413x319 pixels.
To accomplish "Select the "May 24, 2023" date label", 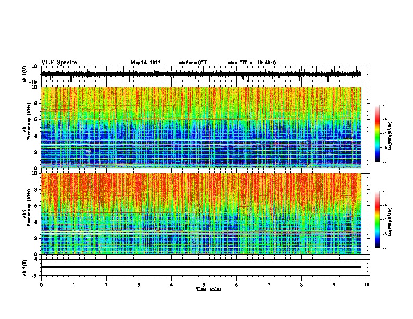I will pos(145,63).
